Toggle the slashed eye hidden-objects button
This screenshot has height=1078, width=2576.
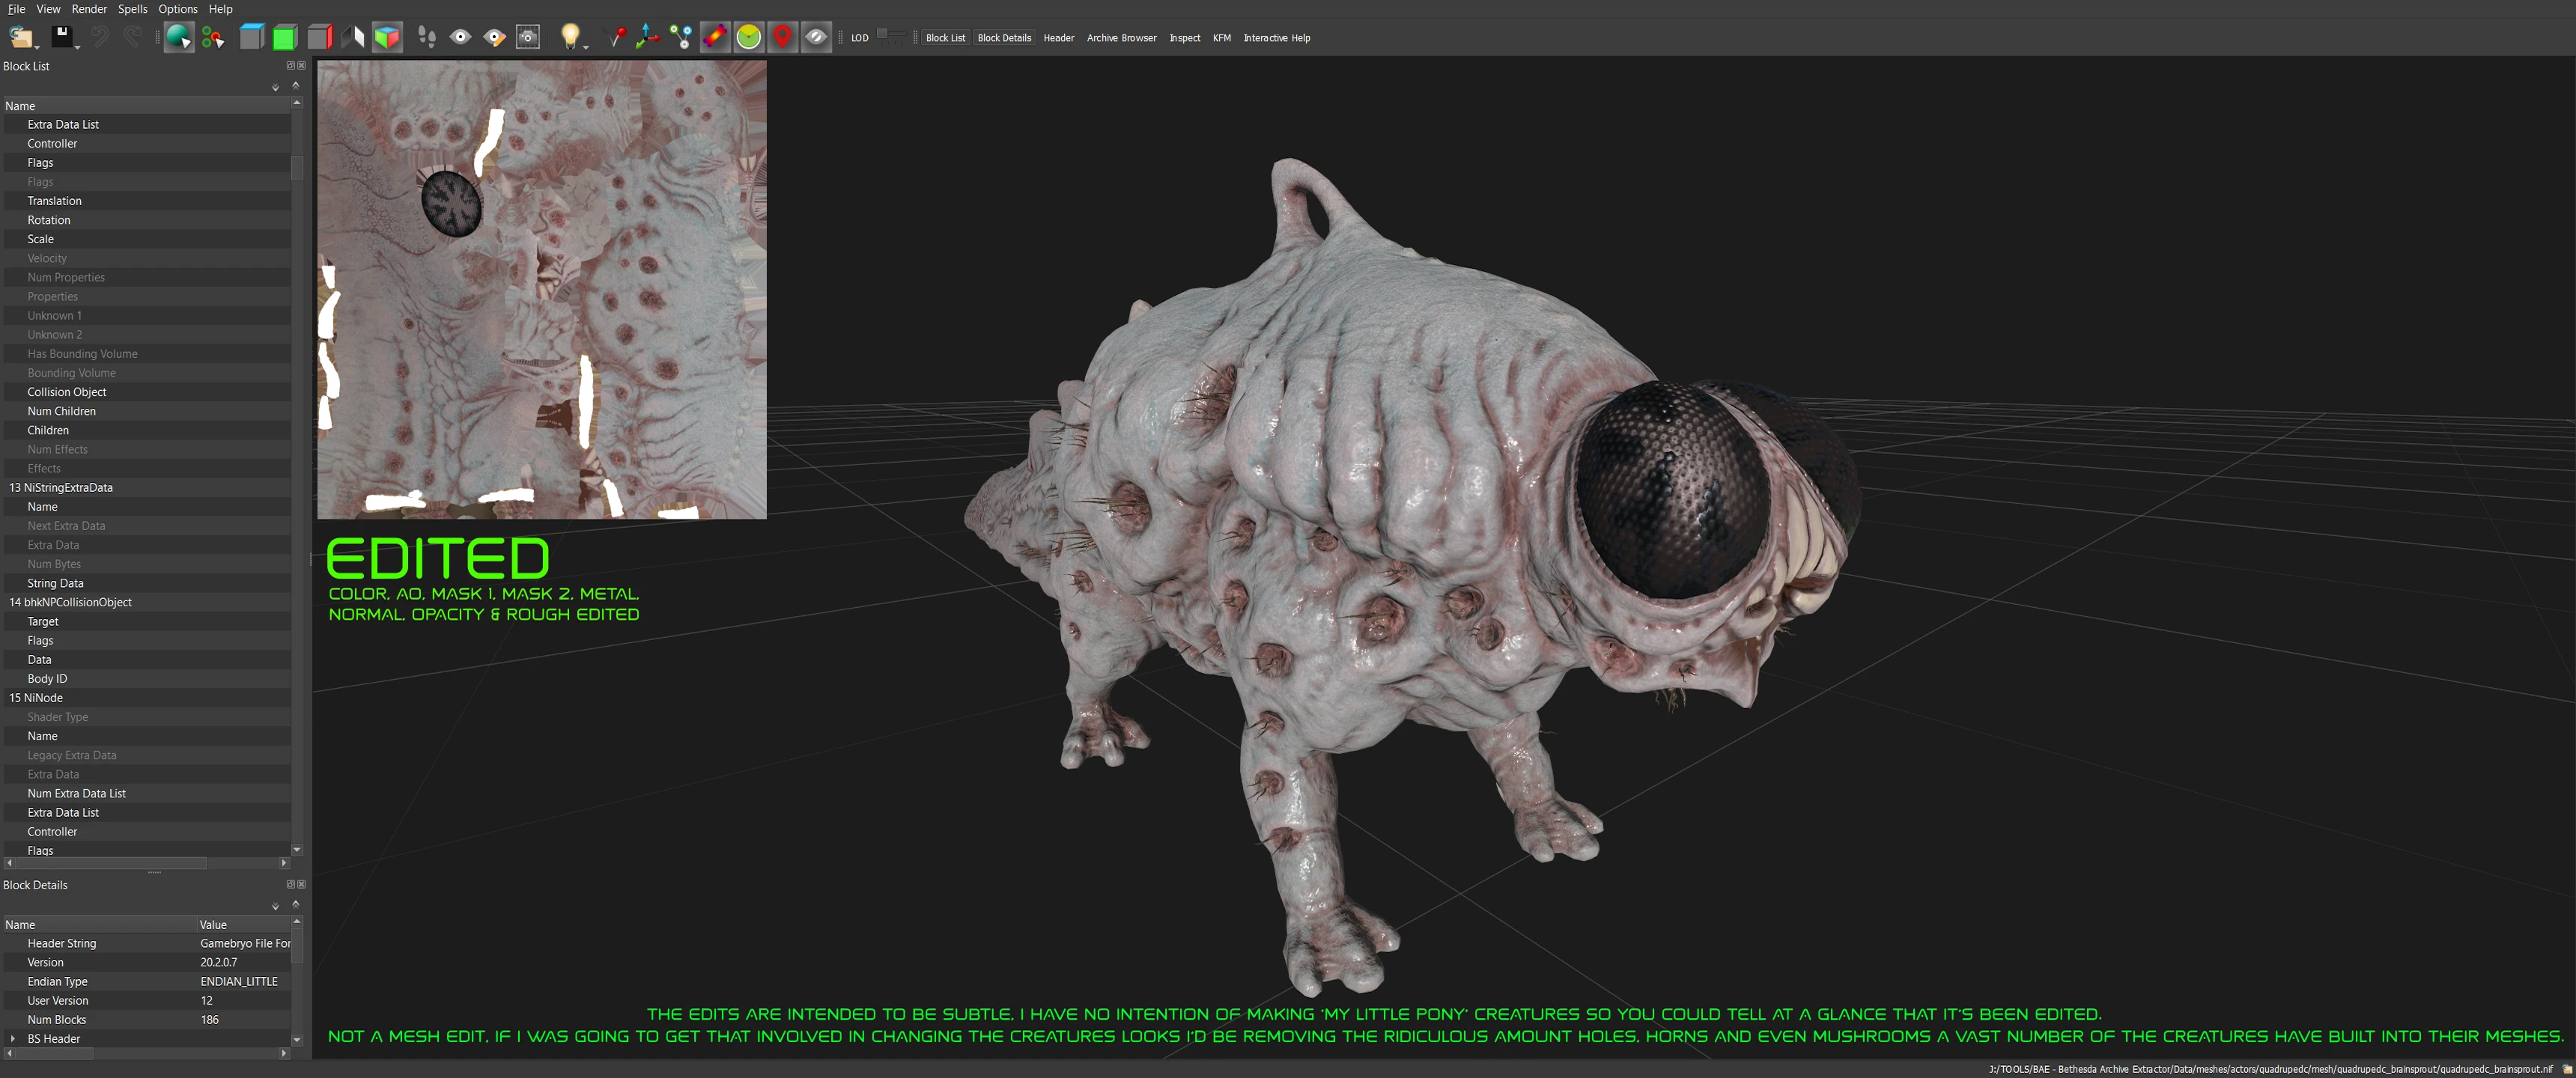tap(816, 37)
